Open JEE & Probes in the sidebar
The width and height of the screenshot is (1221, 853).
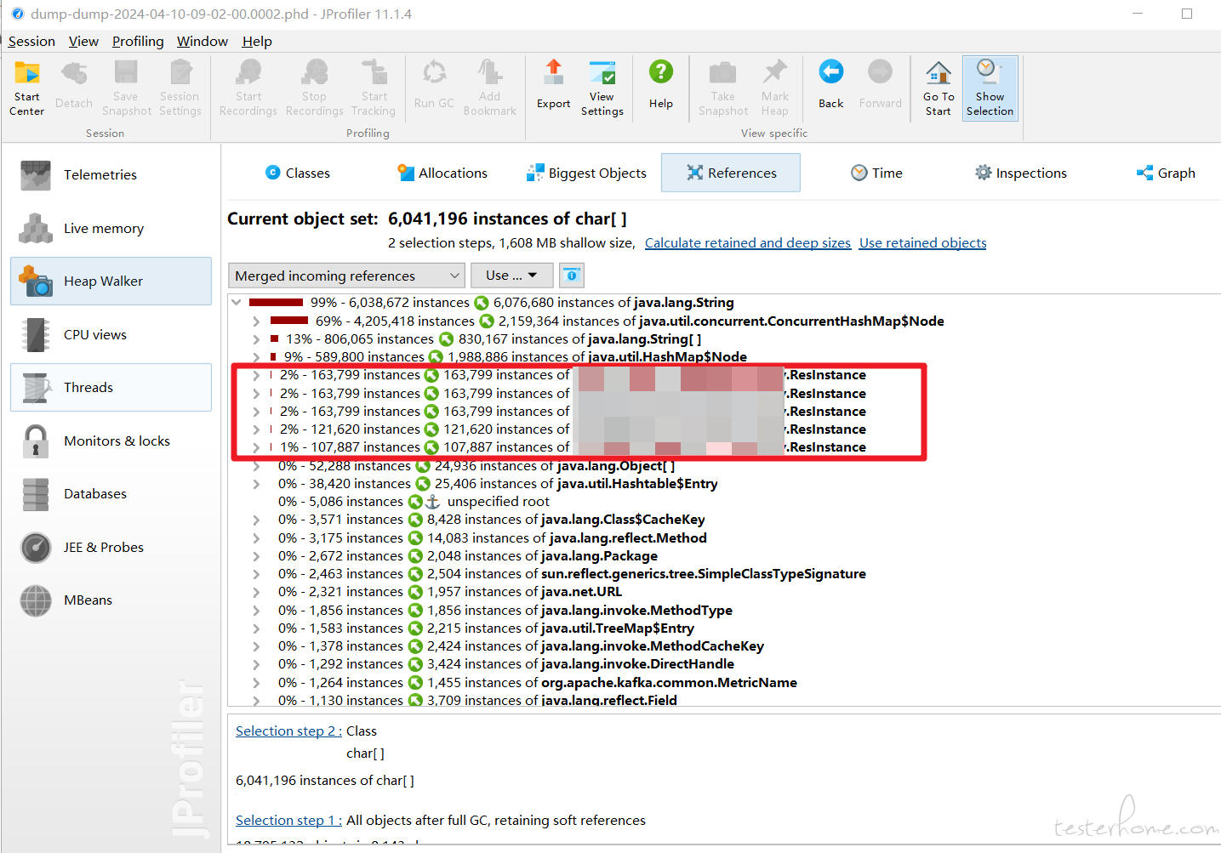point(111,547)
